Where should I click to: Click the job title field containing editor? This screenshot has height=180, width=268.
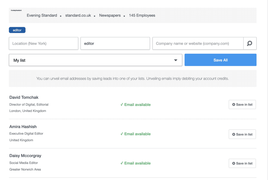tap(115, 43)
